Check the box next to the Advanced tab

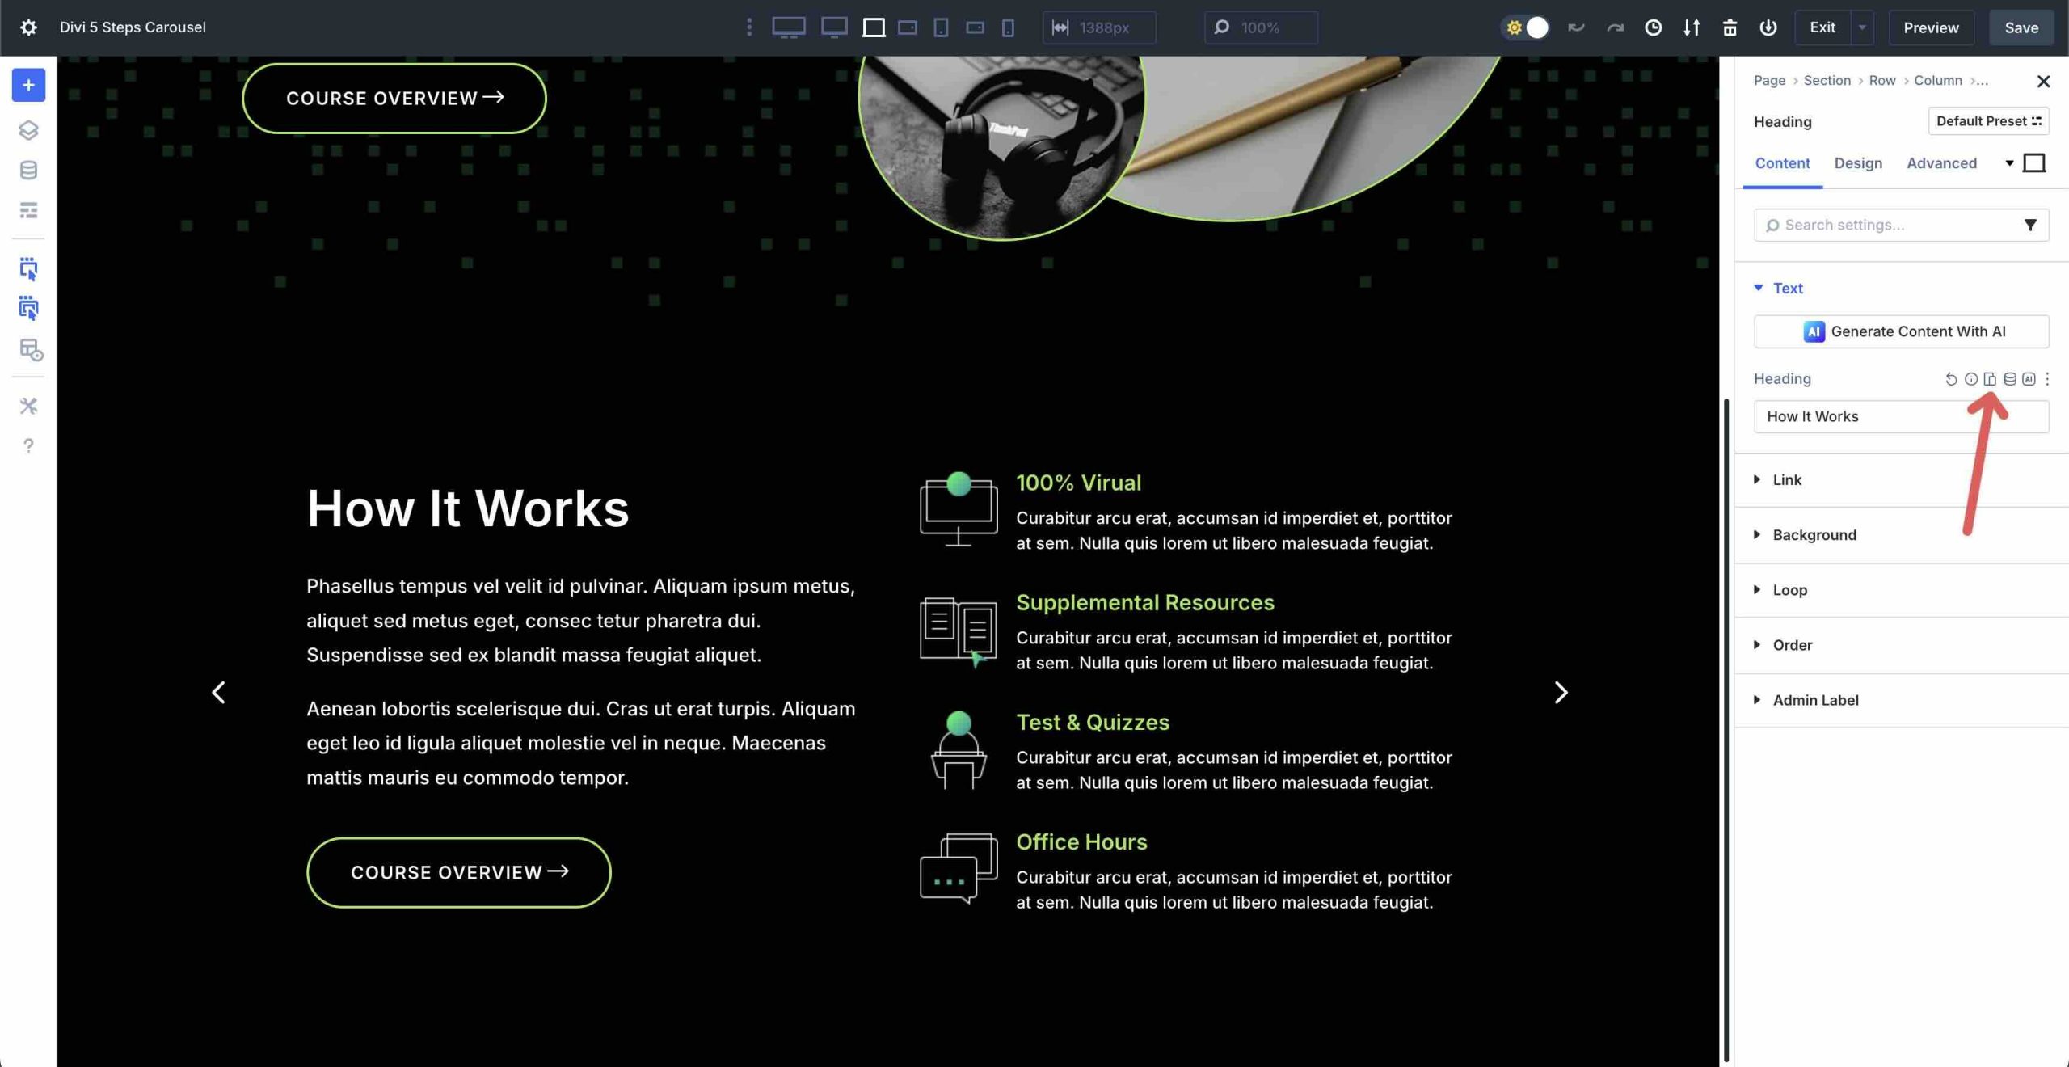[2035, 162]
